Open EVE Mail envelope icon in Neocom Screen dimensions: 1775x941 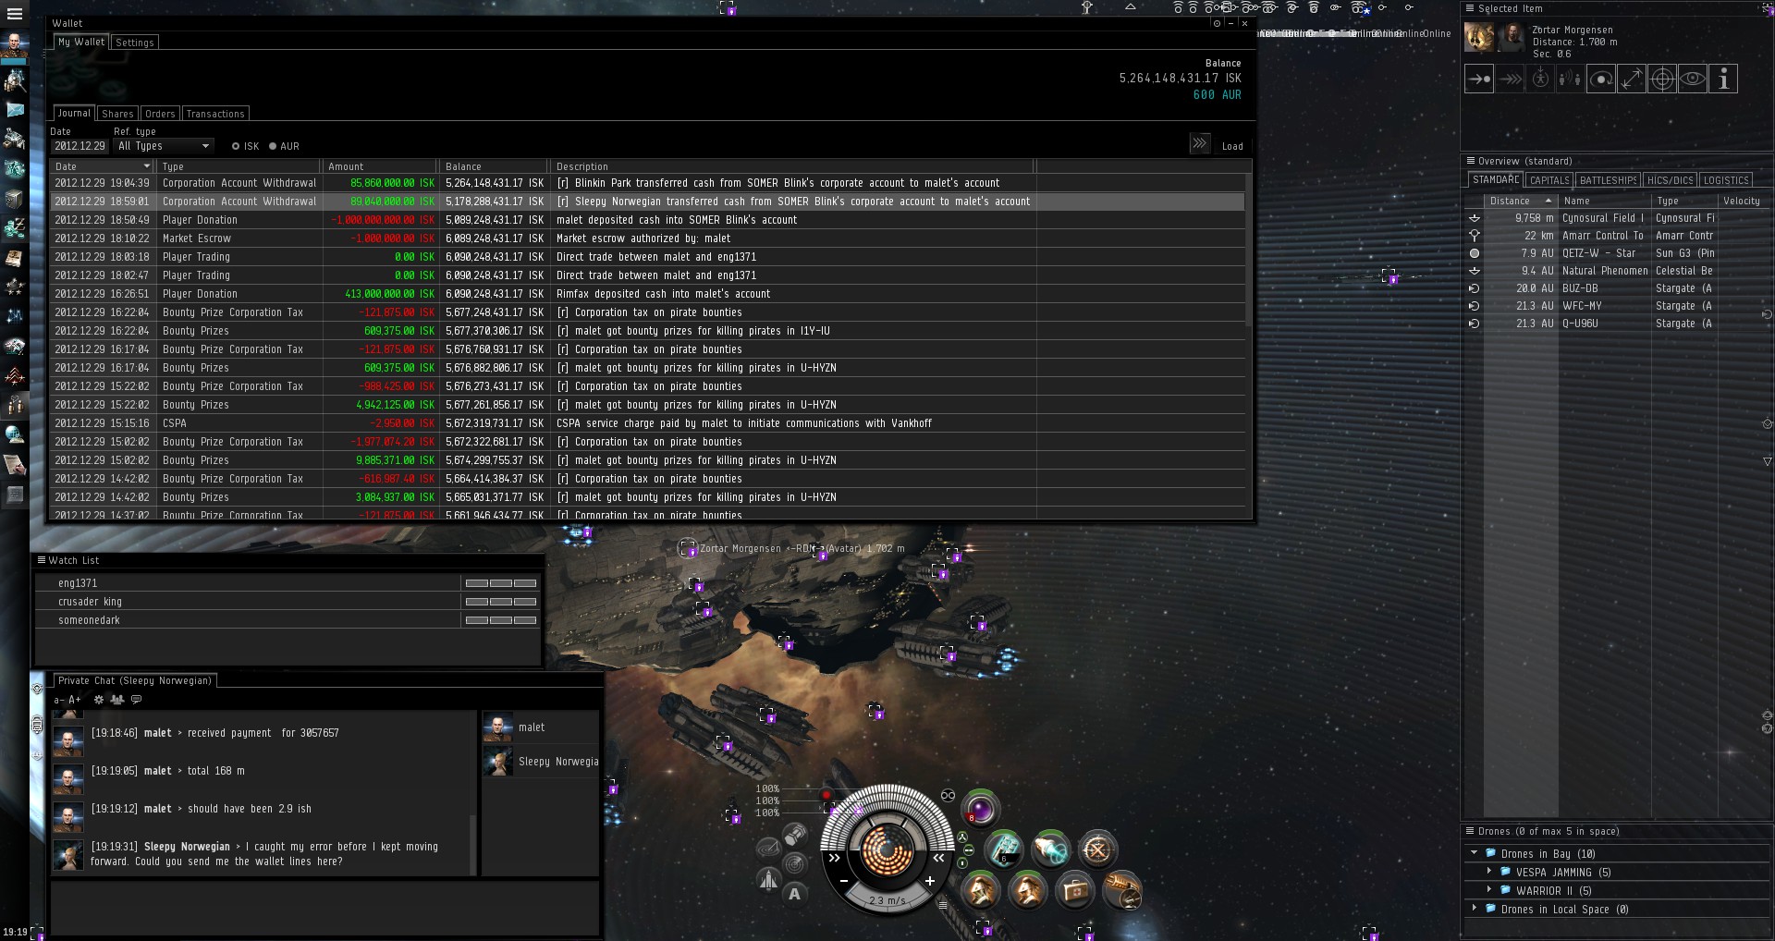(15, 110)
